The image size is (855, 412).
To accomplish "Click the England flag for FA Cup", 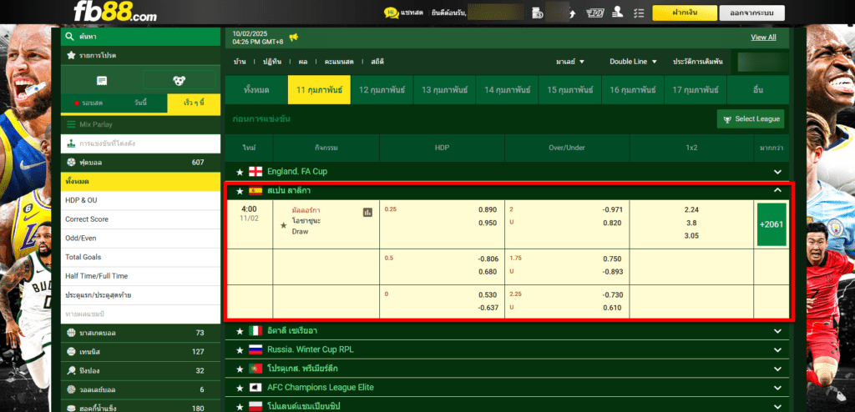I will [x=255, y=172].
